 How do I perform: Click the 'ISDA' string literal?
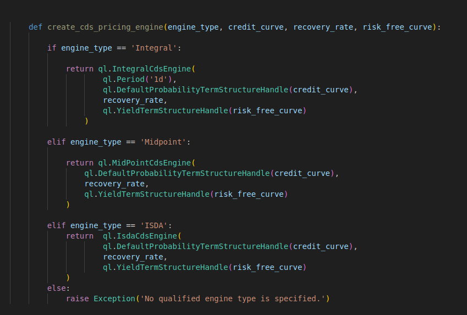coord(154,225)
